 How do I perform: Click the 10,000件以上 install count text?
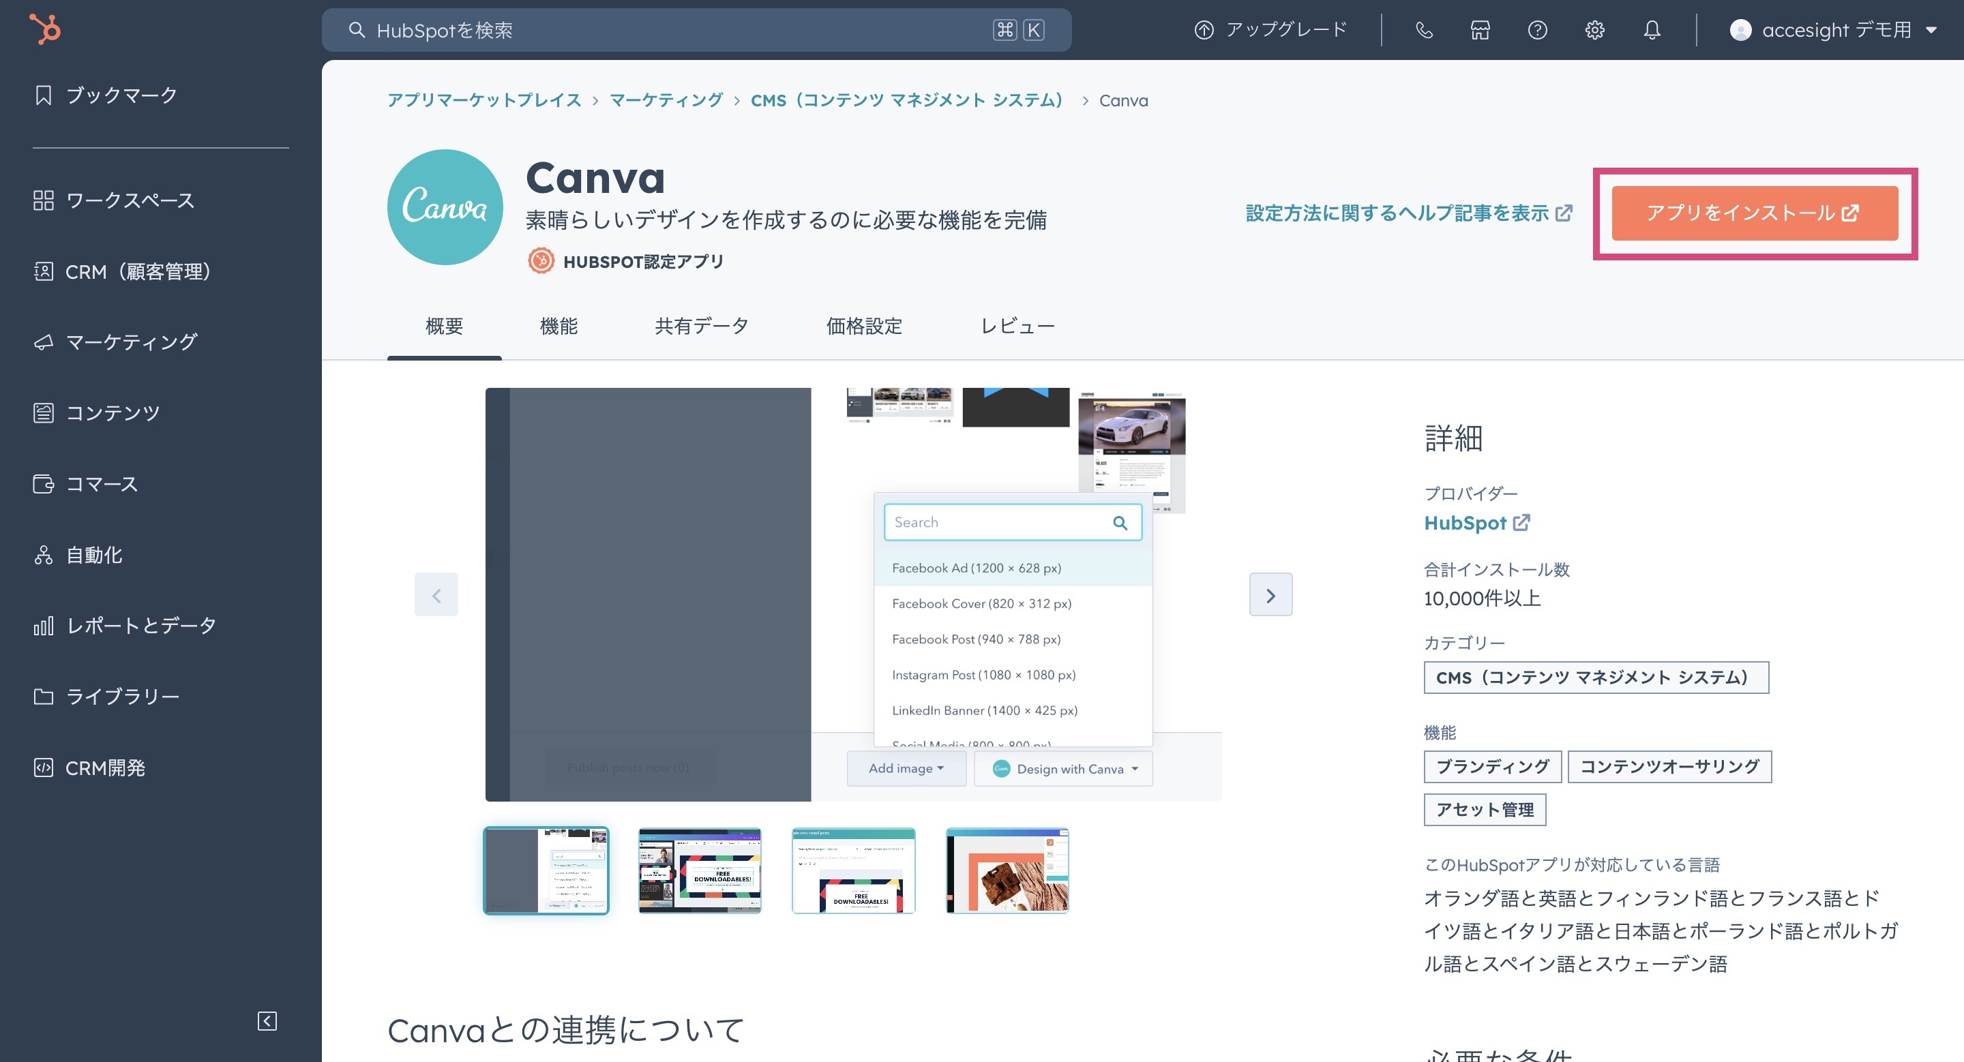click(1482, 598)
